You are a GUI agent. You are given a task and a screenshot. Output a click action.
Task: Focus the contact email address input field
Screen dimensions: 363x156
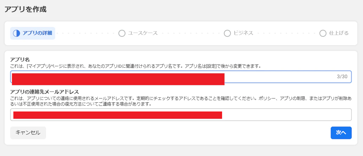[181, 115]
